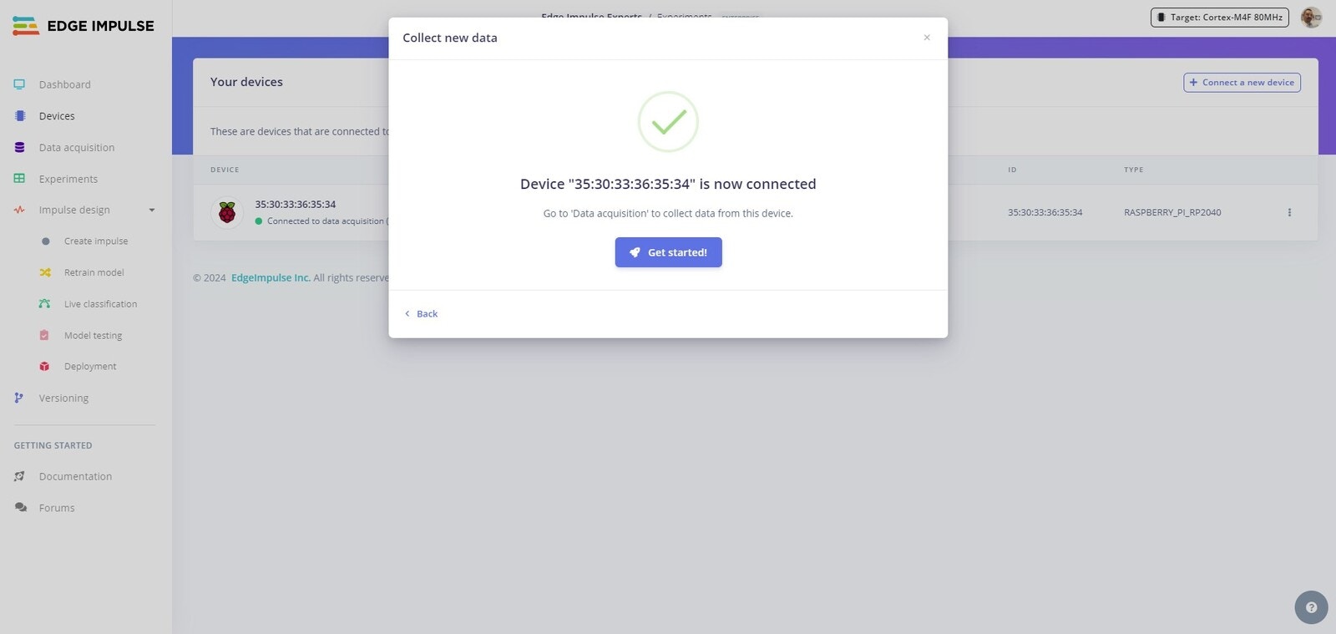The image size is (1336, 634).
Task: Open the Experiments grid icon
Action: pos(19,179)
